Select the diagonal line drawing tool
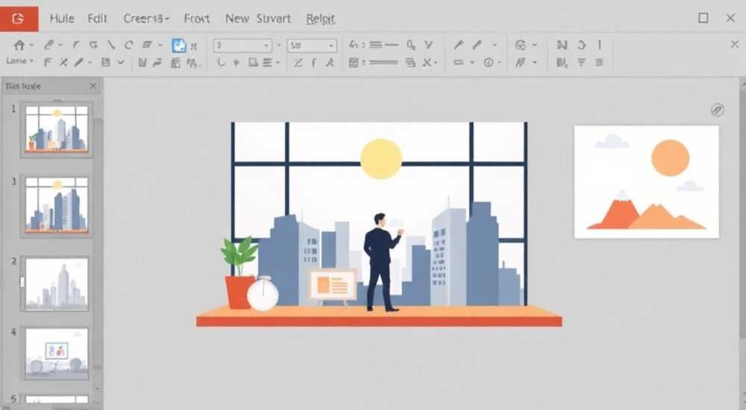Image resolution: width=746 pixels, height=410 pixels. tap(111, 45)
